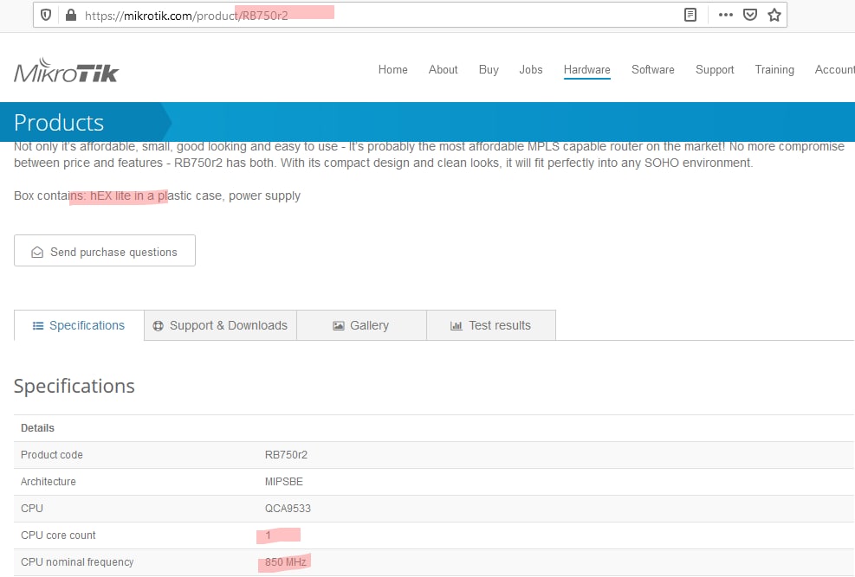Click the envelope icon in purchase questions button

click(x=37, y=252)
